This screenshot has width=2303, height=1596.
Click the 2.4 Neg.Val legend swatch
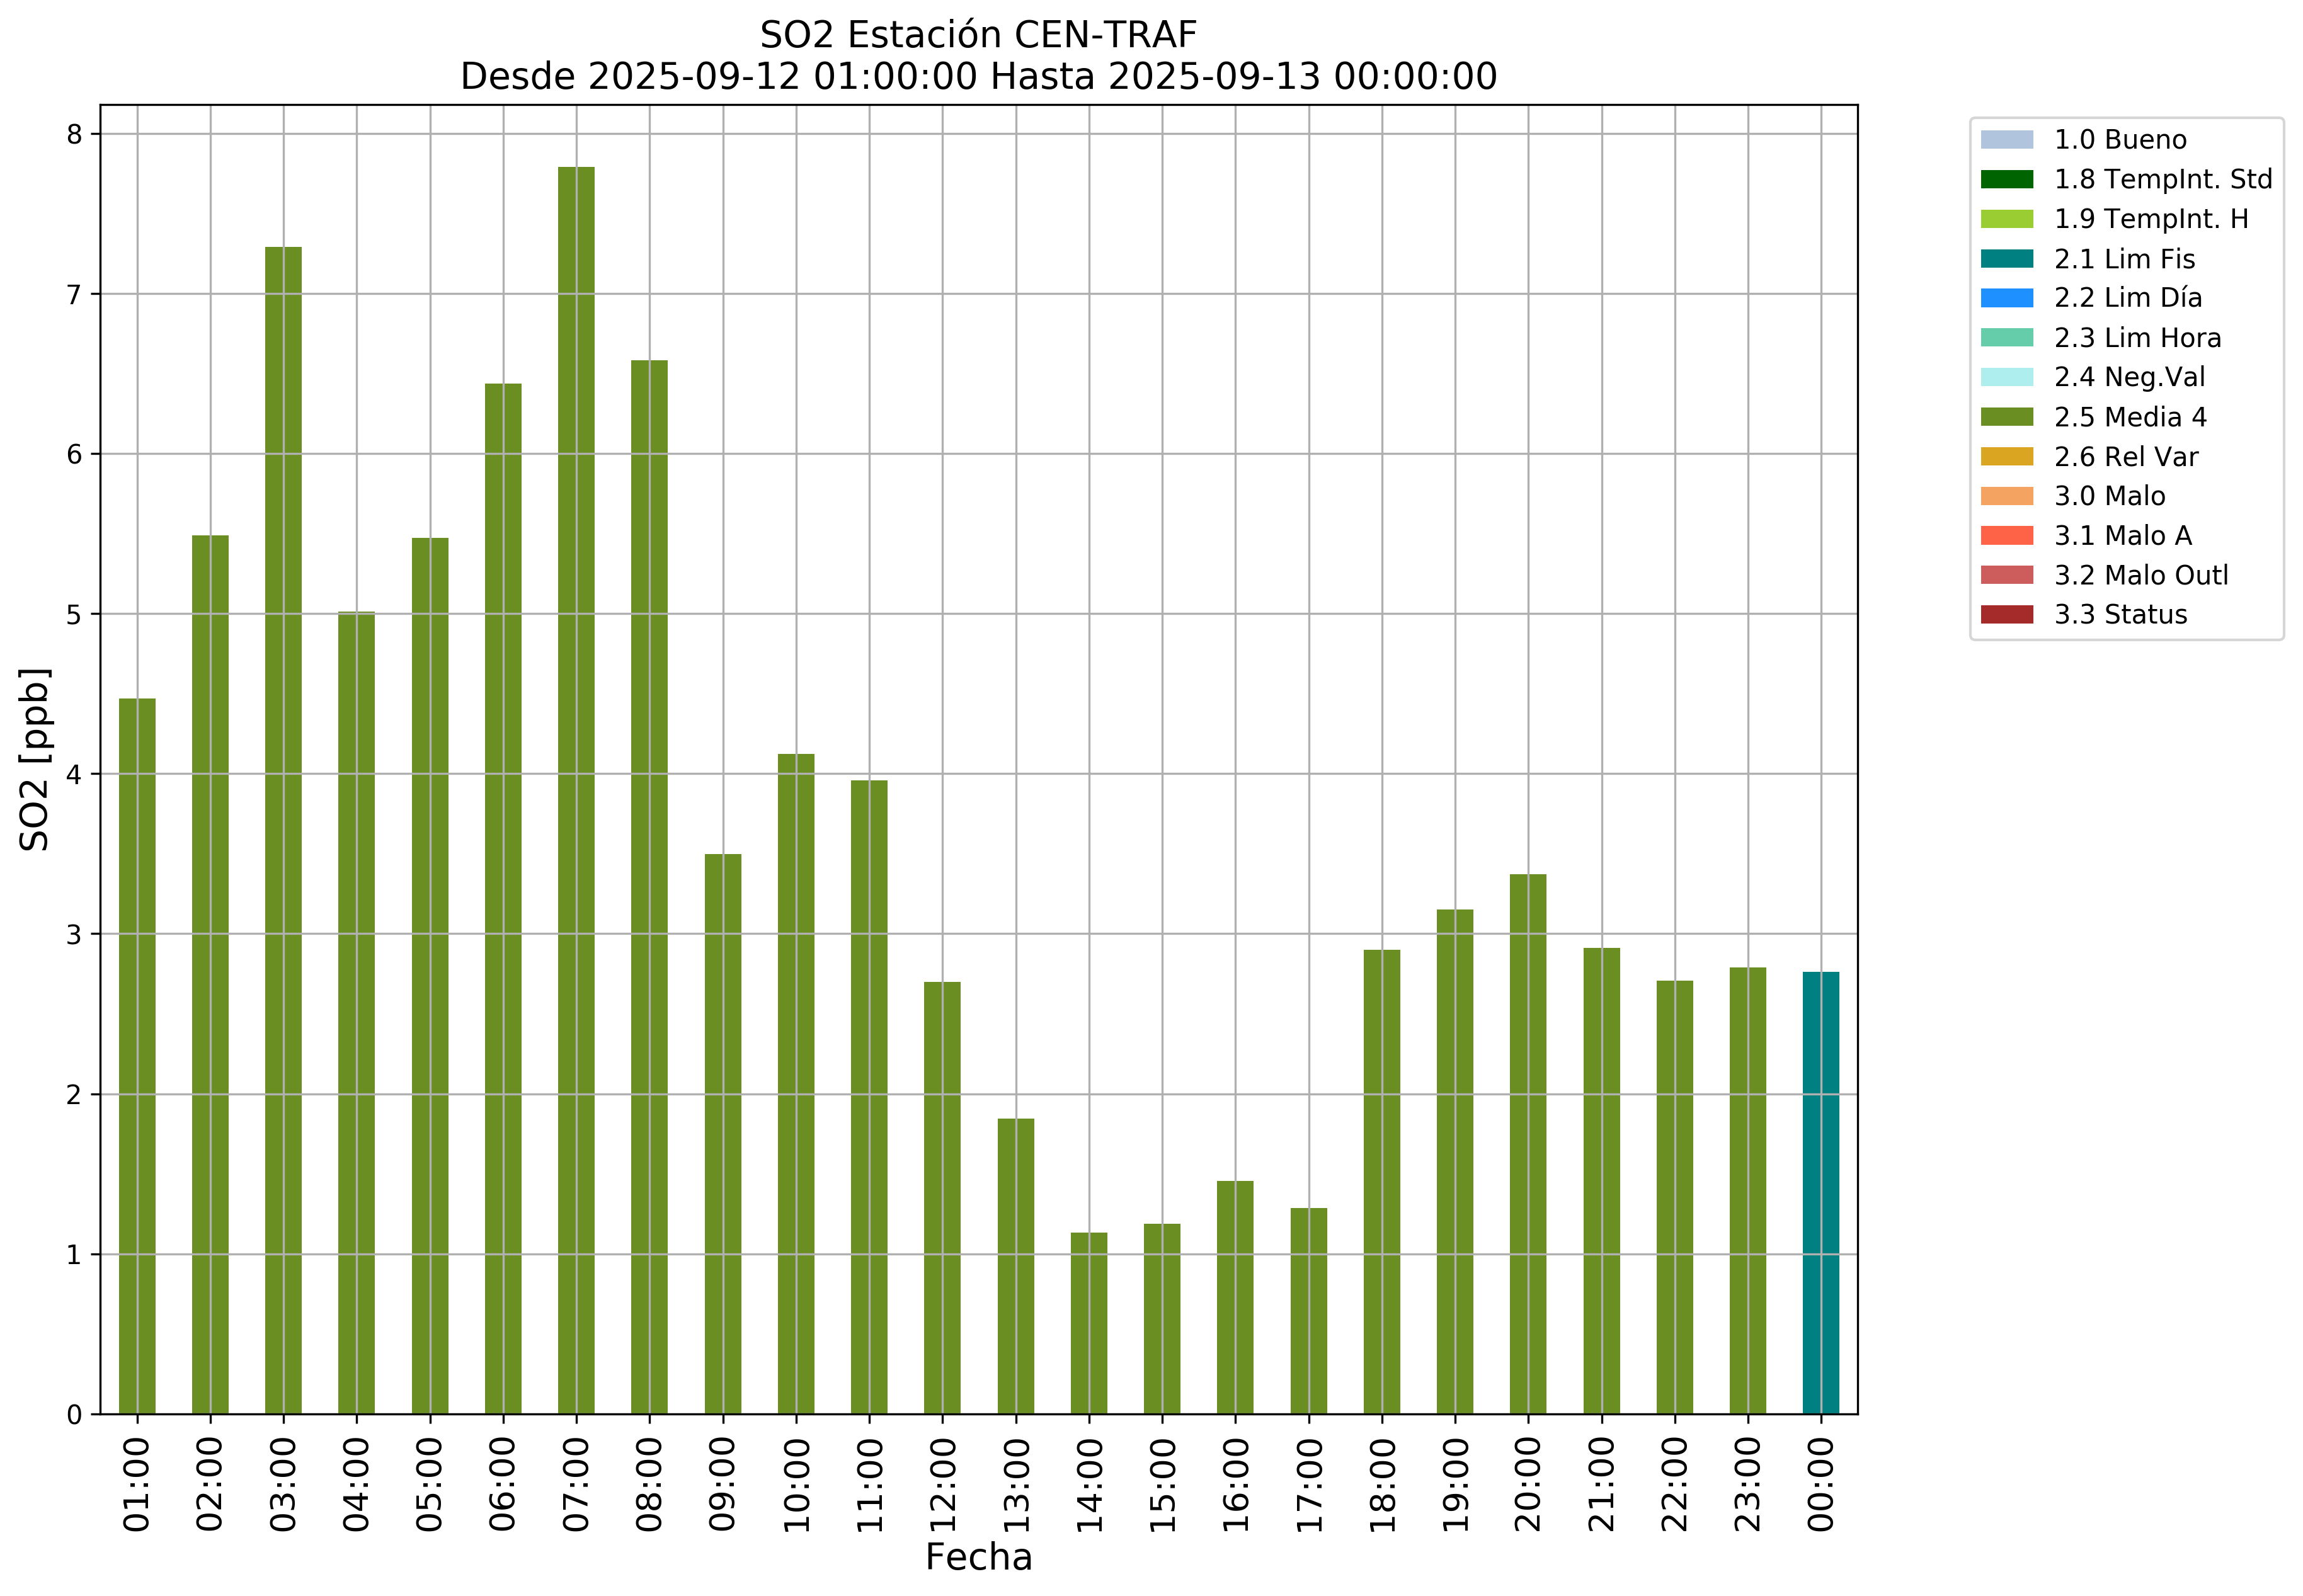(x=2006, y=377)
